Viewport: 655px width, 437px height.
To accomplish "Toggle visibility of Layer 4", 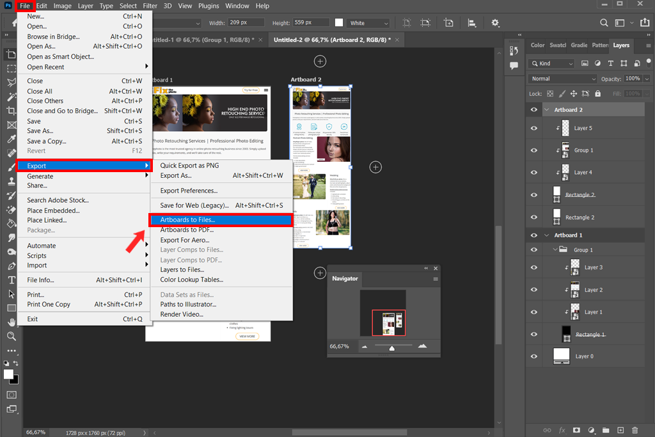I will coord(534,173).
